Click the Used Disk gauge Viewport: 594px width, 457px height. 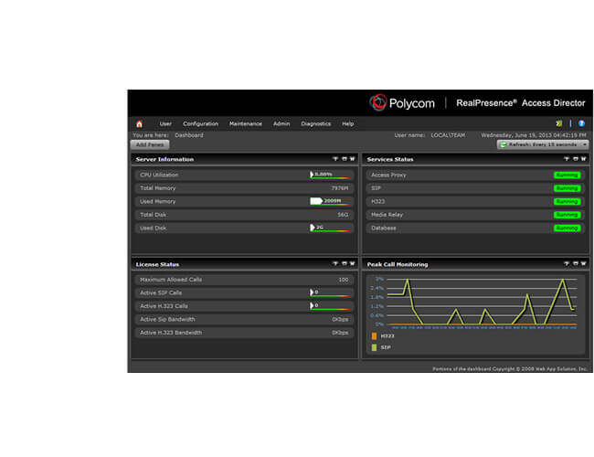click(x=330, y=228)
